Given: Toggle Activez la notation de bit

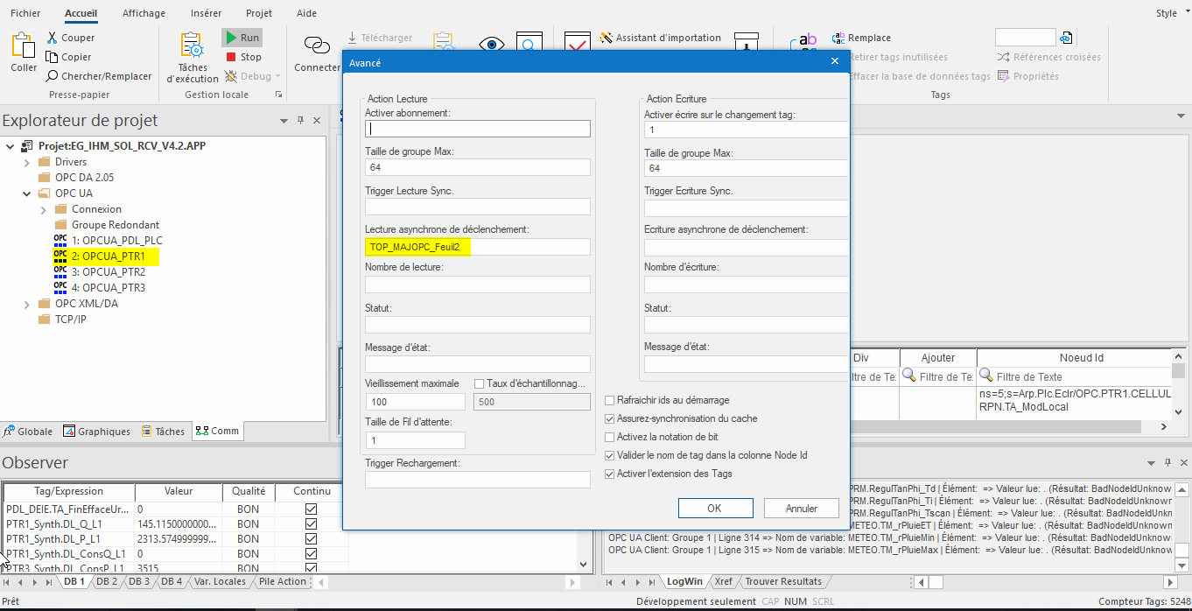Looking at the screenshot, I should [610, 437].
